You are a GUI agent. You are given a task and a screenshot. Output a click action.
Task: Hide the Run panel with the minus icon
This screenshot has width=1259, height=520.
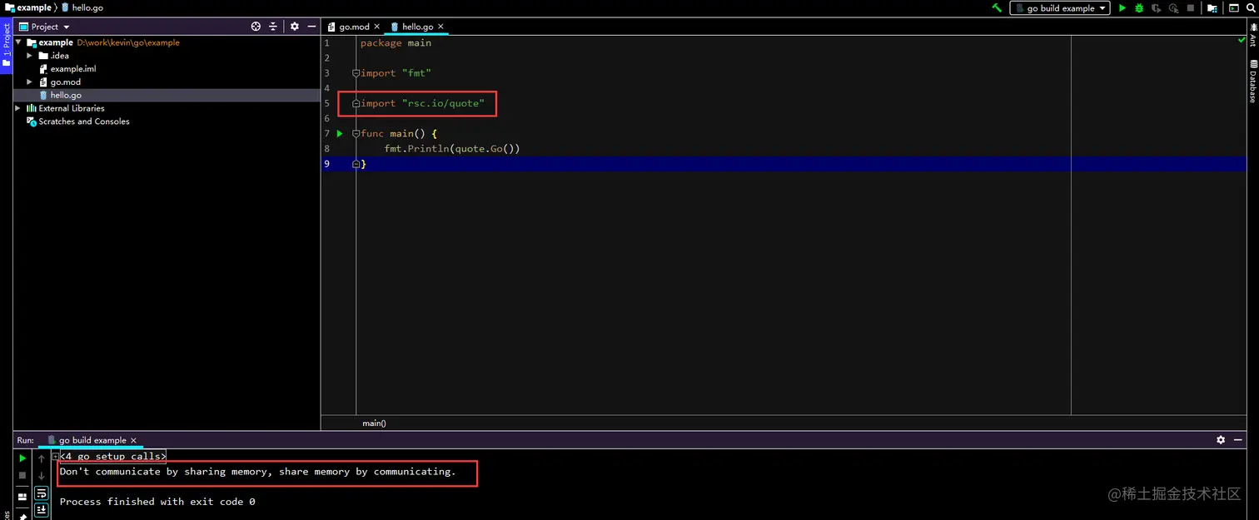(1240, 439)
